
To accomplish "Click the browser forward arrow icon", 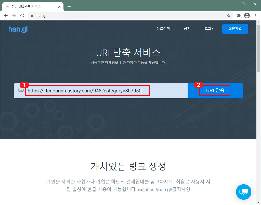I will pos(14,16).
